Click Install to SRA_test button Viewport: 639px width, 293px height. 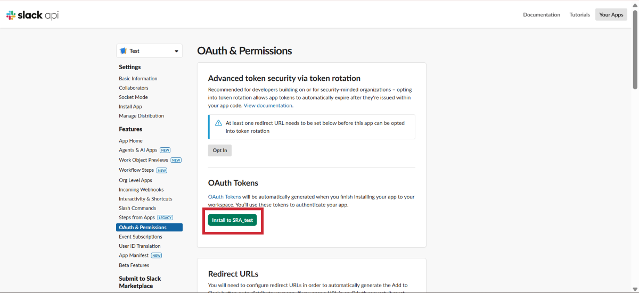click(232, 220)
